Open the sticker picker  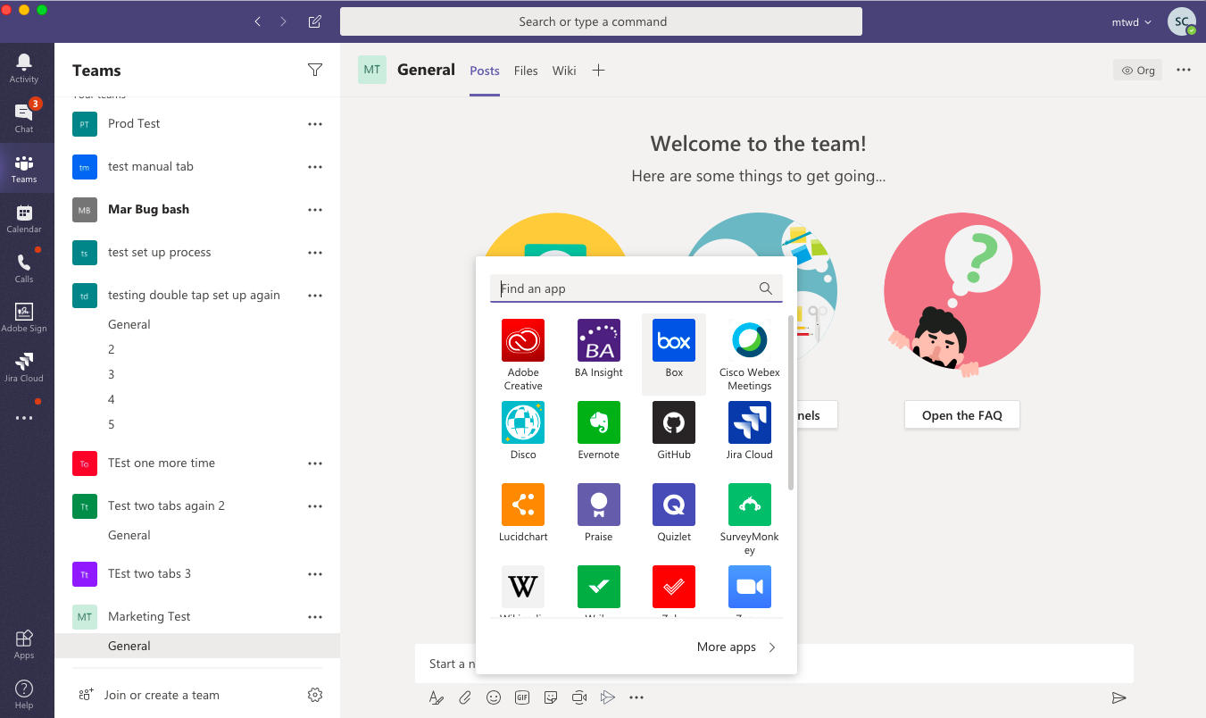(551, 697)
